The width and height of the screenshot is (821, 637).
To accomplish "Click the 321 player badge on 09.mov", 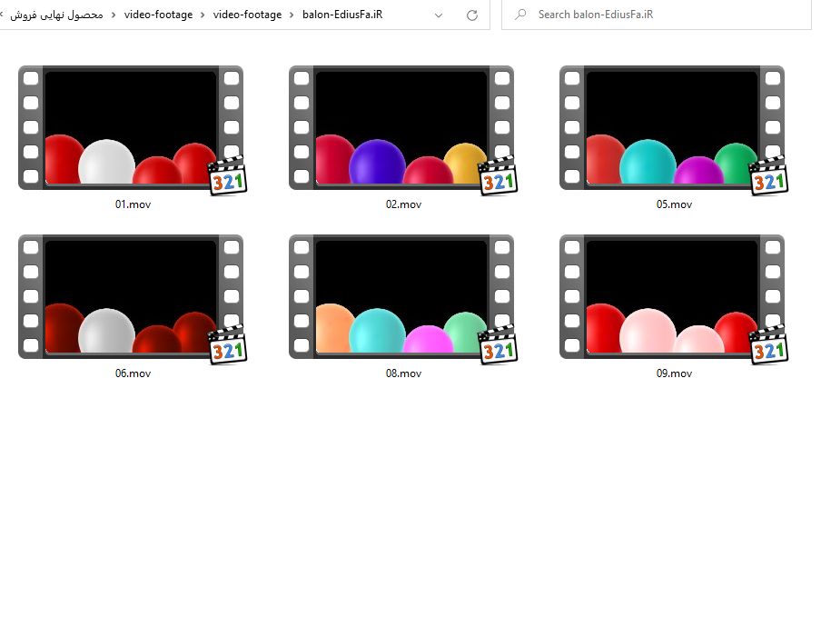I will point(768,345).
